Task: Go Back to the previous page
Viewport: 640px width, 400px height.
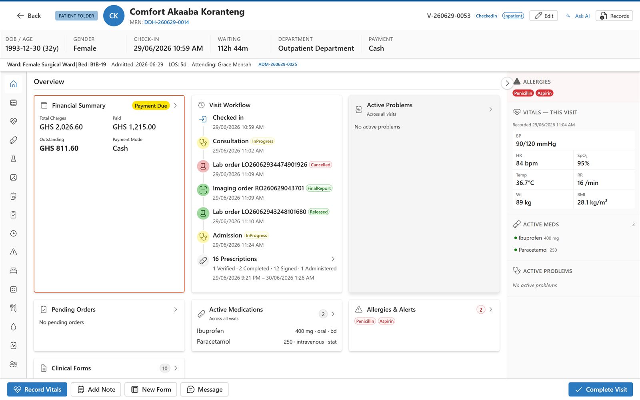Action: click(29, 16)
